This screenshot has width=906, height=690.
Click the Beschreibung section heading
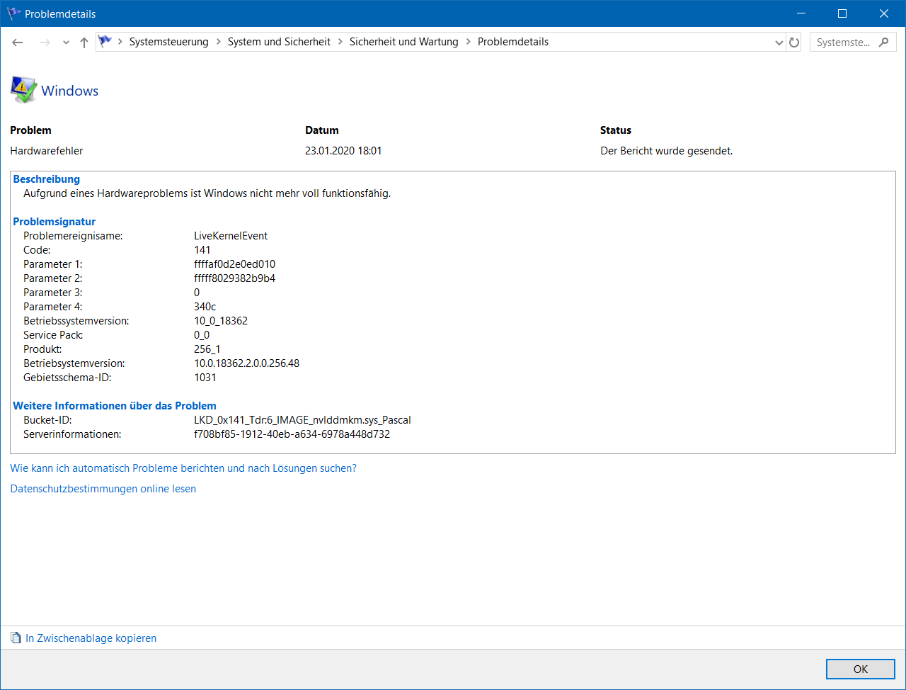point(47,179)
